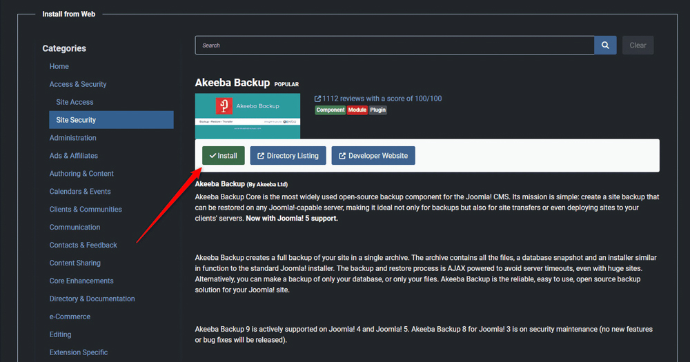The height and width of the screenshot is (362, 690).
Task: Click the Component tag badge
Action: pyautogui.click(x=330, y=110)
